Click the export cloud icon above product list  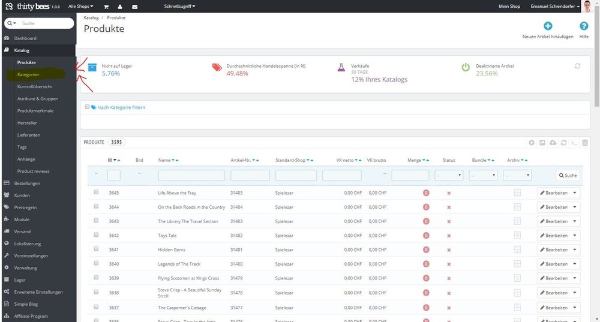pyautogui.click(x=553, y=143)
